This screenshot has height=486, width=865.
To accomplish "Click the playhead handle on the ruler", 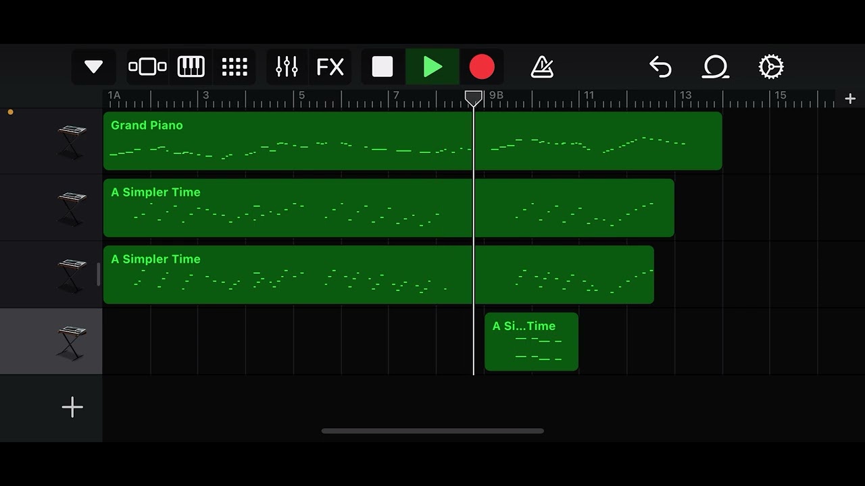I will tap(474, 99).
